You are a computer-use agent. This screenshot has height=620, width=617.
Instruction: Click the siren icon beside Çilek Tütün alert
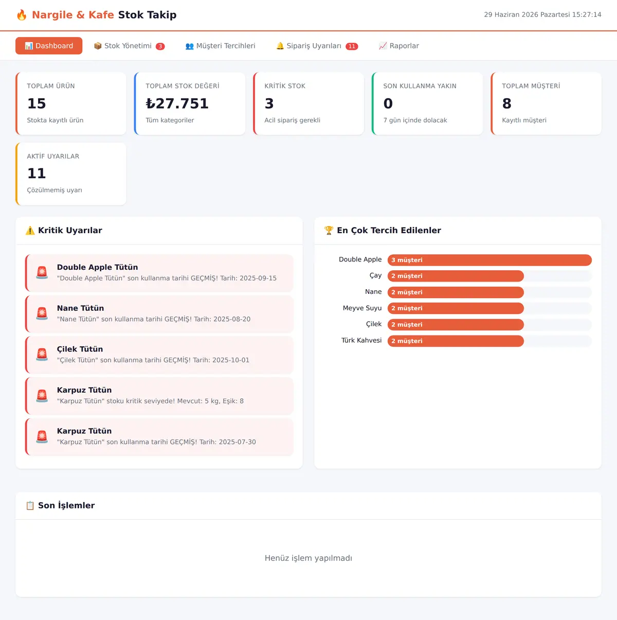tap(42, 354)
